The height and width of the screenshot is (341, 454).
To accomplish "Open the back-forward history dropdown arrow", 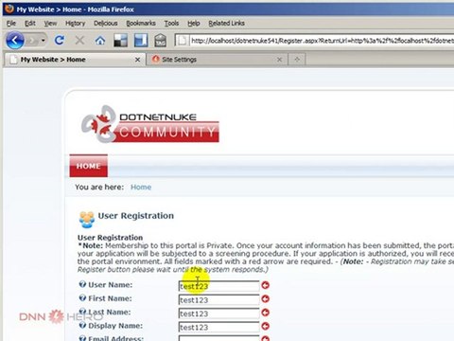I will 44,41.
